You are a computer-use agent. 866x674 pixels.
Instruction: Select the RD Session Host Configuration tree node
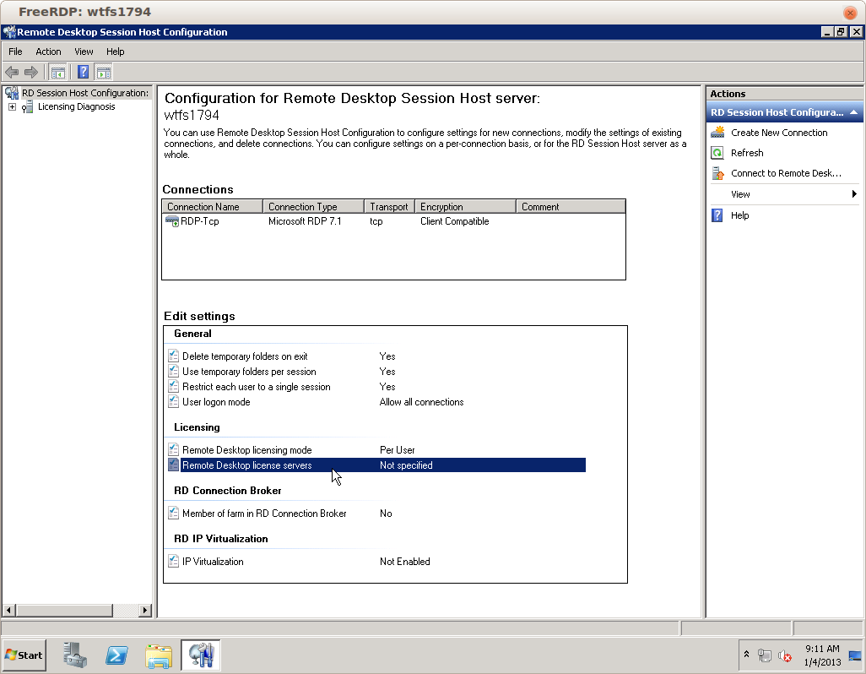85,93
